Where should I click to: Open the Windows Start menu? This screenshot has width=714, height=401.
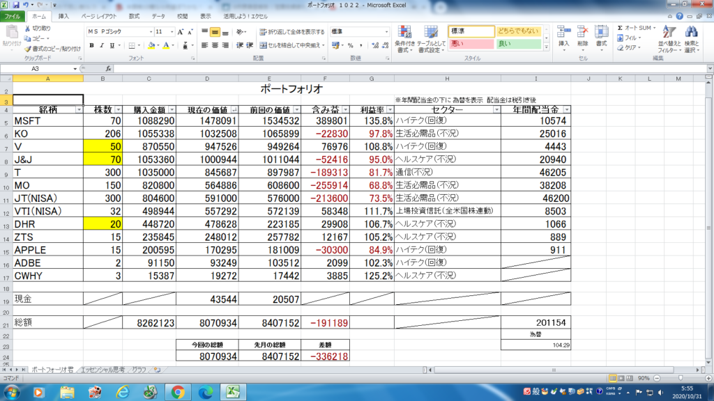point(11,392)
